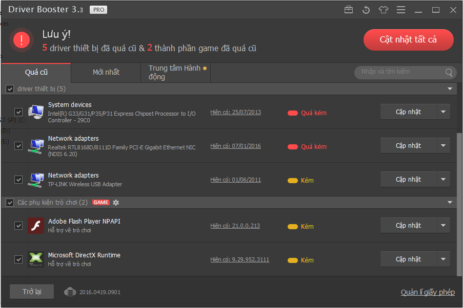Screen dimensions: 463x308
Task: Click the 'Trở lại' back button
Action: tap(32, 292)
